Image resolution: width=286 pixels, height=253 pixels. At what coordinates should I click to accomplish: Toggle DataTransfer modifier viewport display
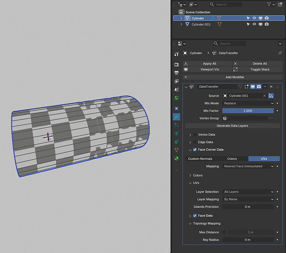tap(253, 87)
